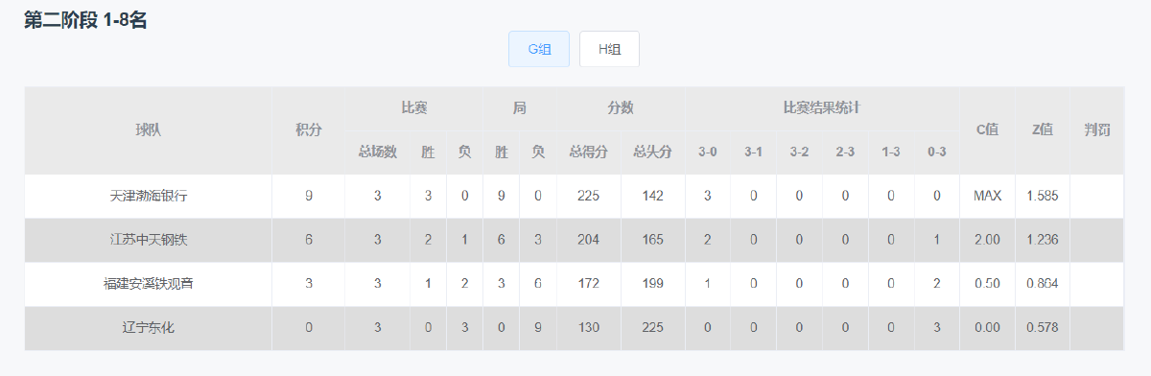Click the Z值 column header
This screenshot has width=1151, height=376.
click(1043, 130)
